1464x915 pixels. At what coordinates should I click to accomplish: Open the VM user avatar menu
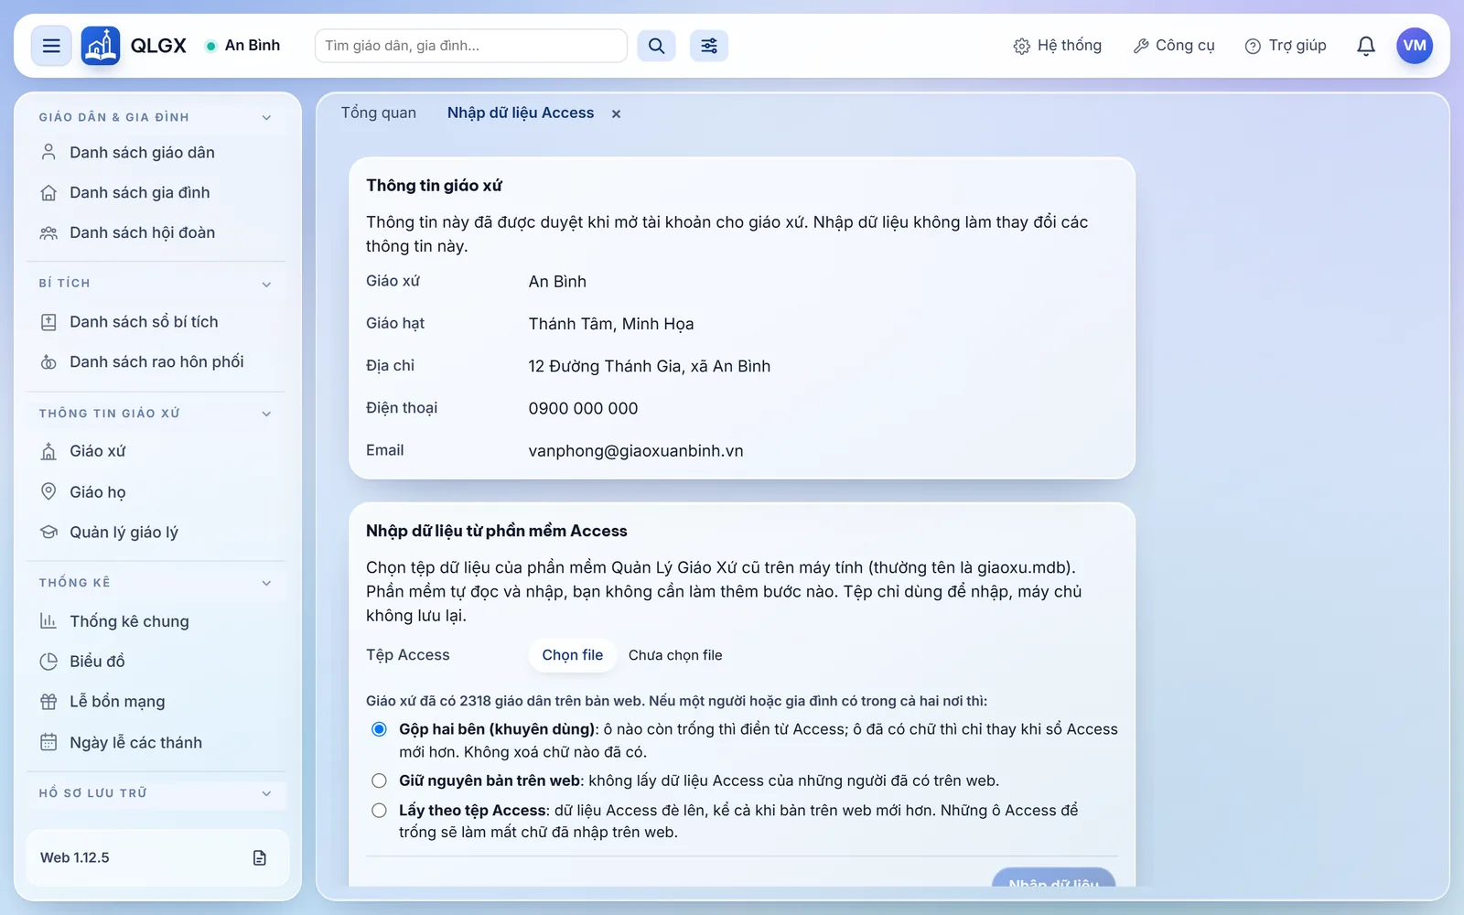point(1415,46)
